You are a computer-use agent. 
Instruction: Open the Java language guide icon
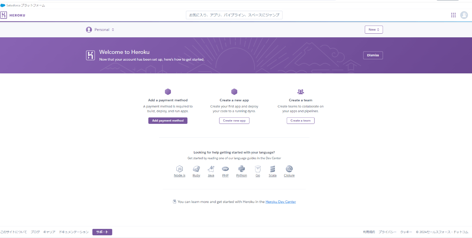[x=211, y=169]
